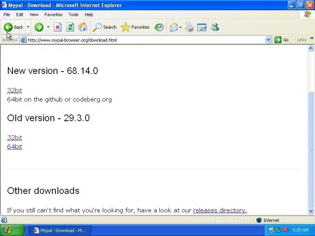Open the Help menu

click(x=89, y=15)
